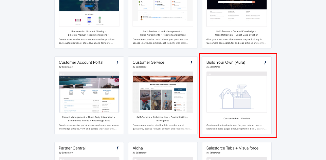This screenshot has width=326, height=160.
Task: Open the Customer Account Portal preview thumbnail
Action: [89, 92]
